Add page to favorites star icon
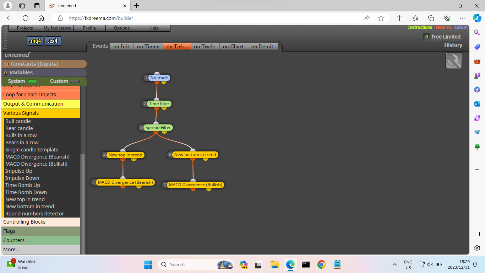The width and height of the screenshot is (485, 273). (x=381, y=18)
